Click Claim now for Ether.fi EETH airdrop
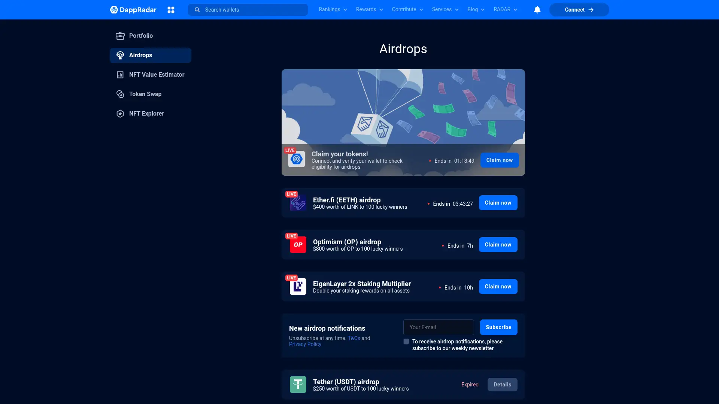Image resolution: width=719 pixels, height=404 pixels. click(498, 202)
